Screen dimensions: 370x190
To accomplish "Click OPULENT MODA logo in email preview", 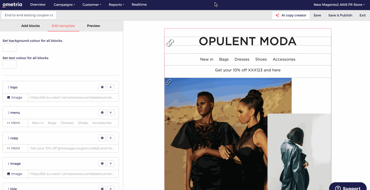I will click(x=248, y=41).
